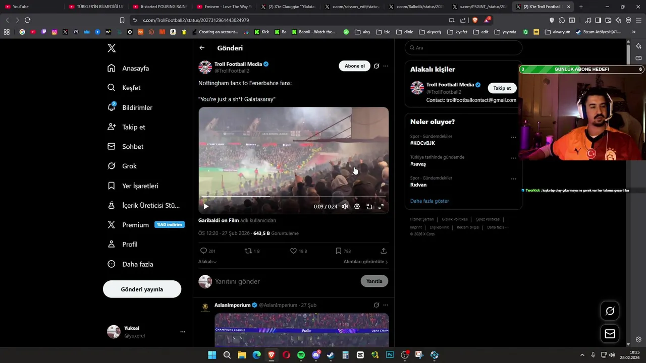
Task: Click the Gönderi yayınla button
Action: tap(142, 289)
